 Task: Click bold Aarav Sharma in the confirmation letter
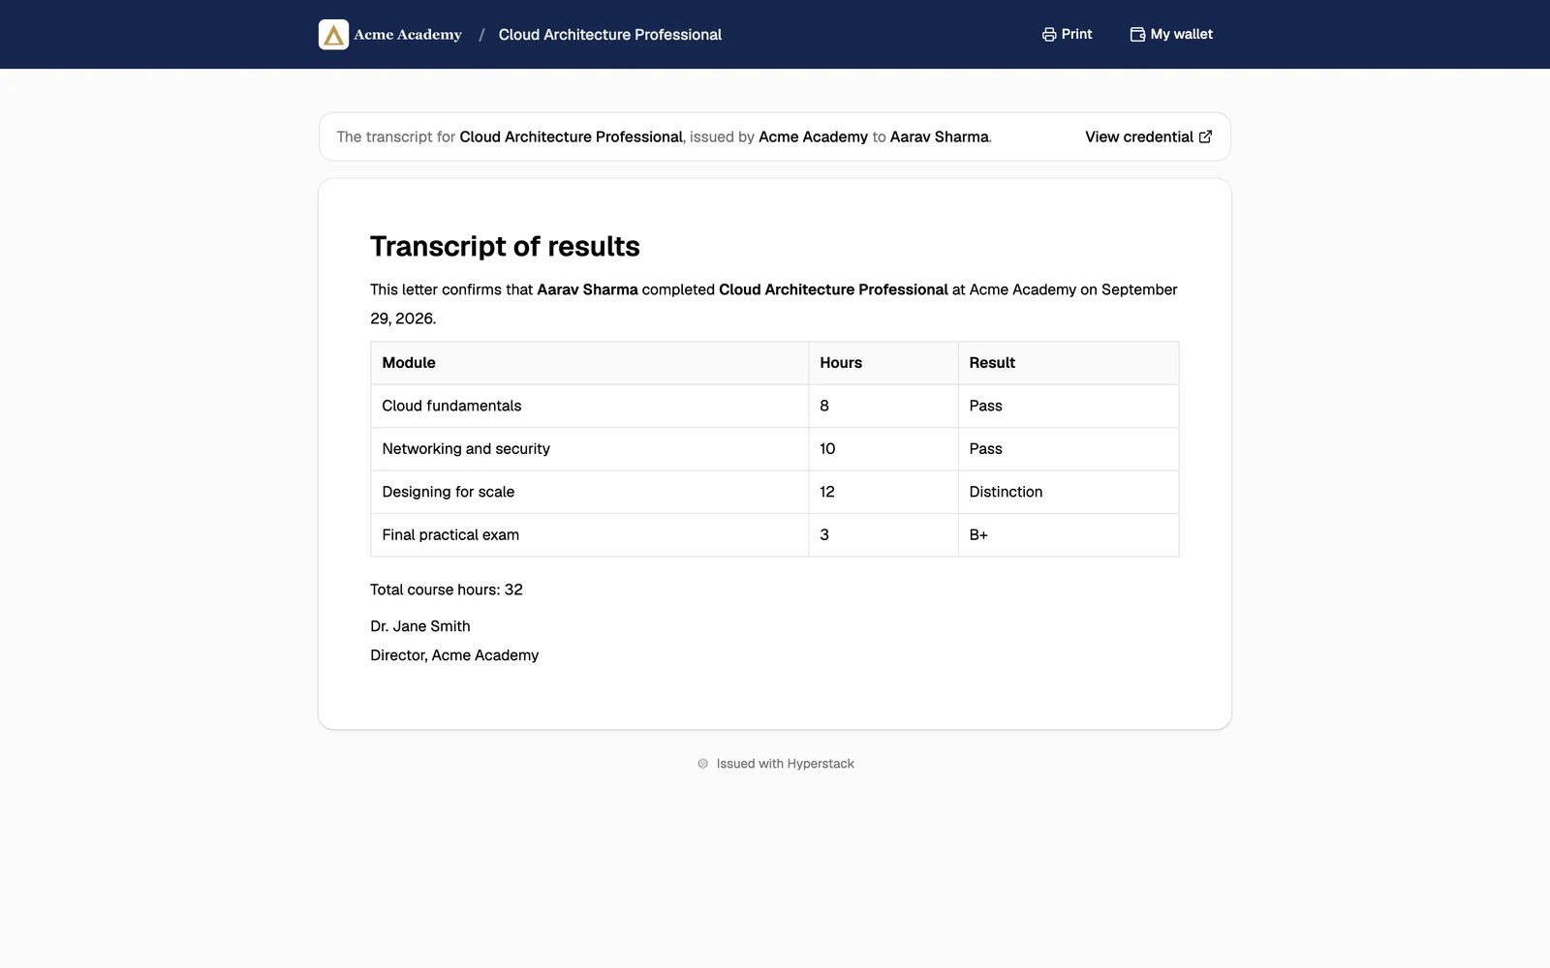pos(587,289)
